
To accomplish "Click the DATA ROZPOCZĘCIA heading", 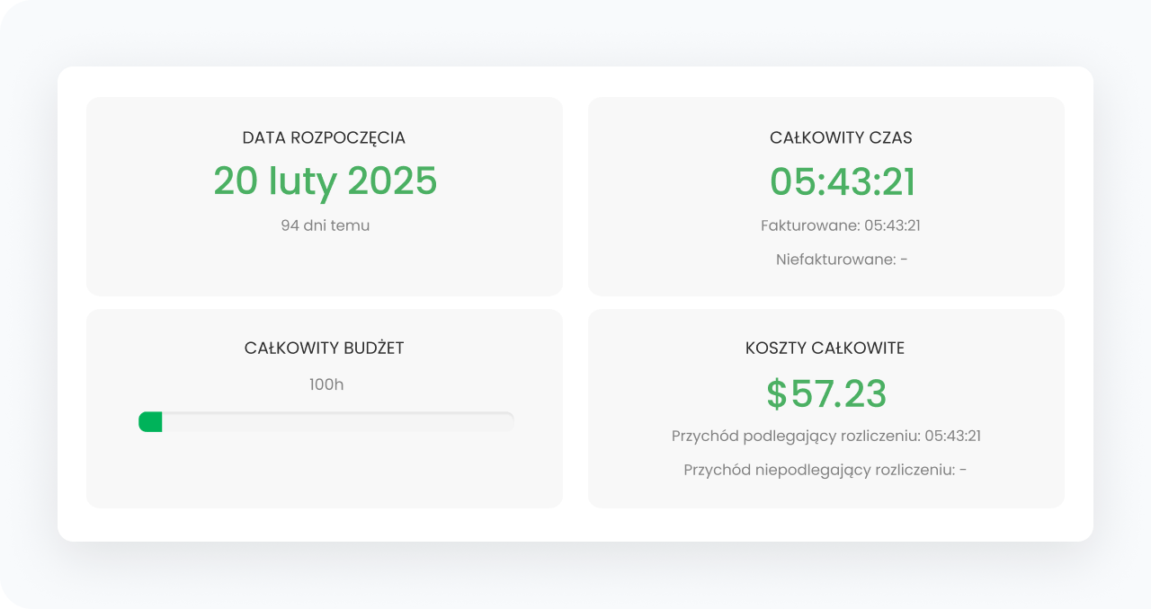I will [x=324, y=137].
